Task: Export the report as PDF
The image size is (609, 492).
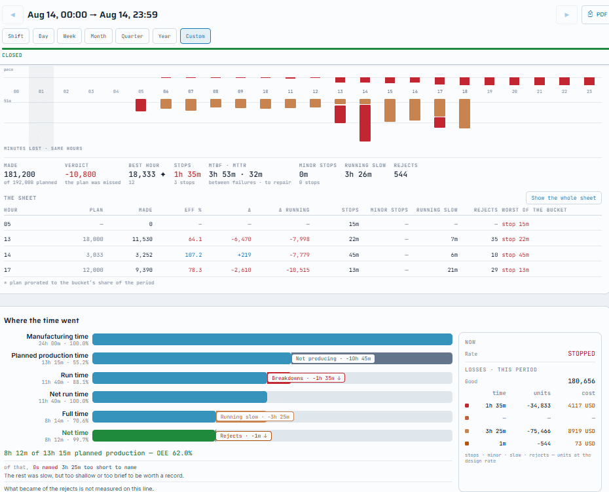Action: (597, 15)
